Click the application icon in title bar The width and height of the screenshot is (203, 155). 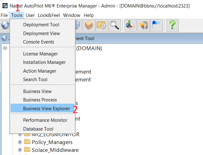5,6
